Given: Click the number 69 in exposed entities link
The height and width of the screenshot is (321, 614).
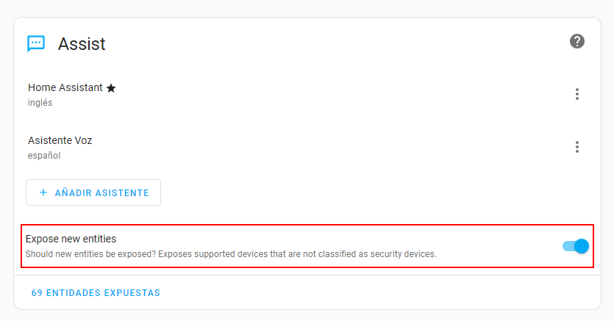Looking at the screenshot, I should coord(37,293).
